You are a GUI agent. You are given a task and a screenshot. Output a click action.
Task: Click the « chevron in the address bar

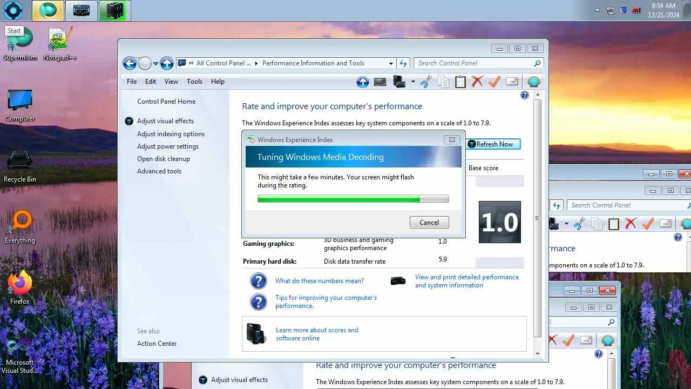coord(191,63)
